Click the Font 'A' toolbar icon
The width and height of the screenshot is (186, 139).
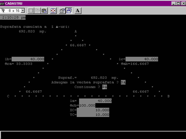78,11
